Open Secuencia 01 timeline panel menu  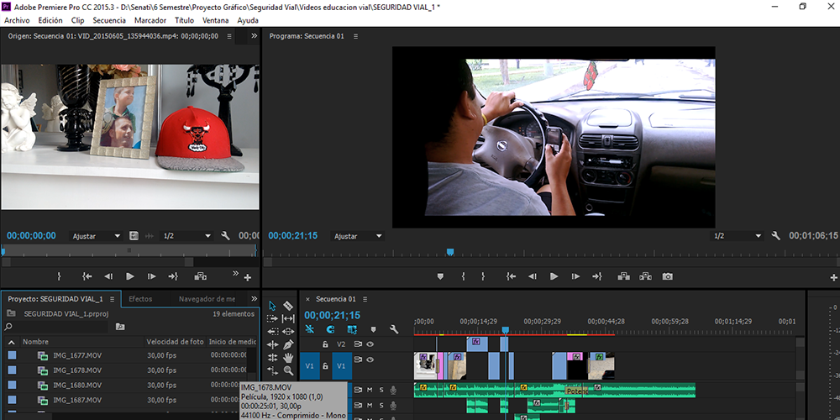pos(365,299)
